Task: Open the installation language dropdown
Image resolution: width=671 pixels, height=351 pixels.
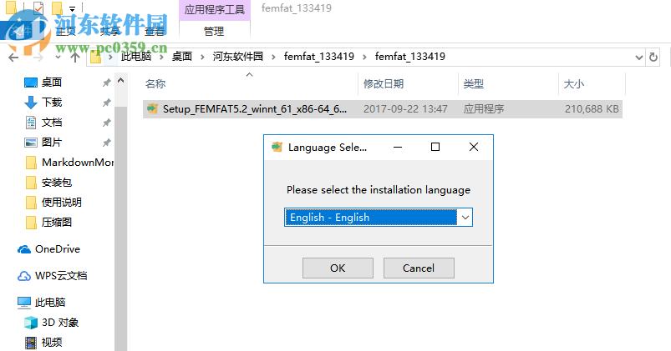Action: pyautogui.click(x=465, y=218)
